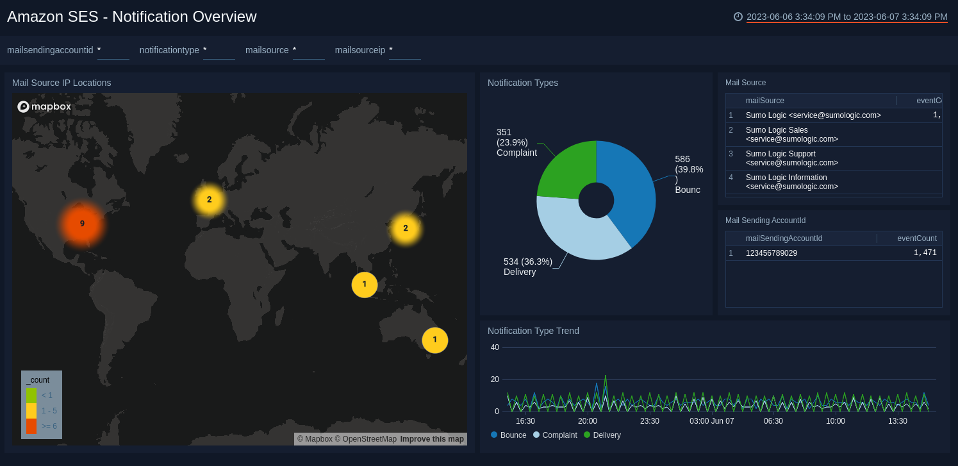This screenshot has height=466, width=958.
Task: Click the "2" cluster marker over Europe
Action: click(x=209, y=199)
